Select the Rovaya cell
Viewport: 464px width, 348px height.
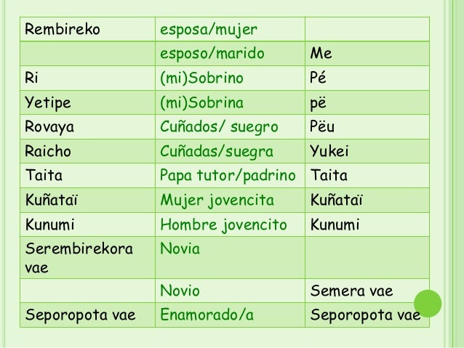tap(87, 127)
